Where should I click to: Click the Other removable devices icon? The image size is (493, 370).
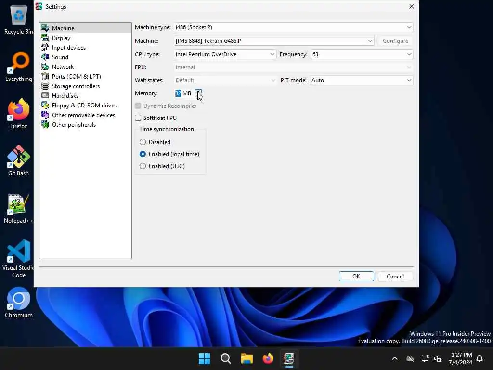45,115
